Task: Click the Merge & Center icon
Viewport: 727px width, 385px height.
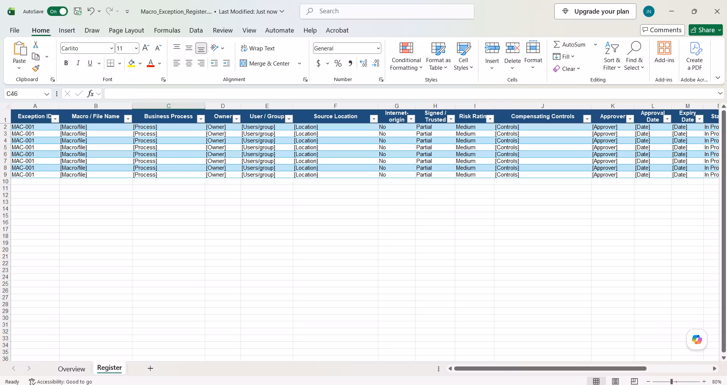Action: tap(244, 63)
